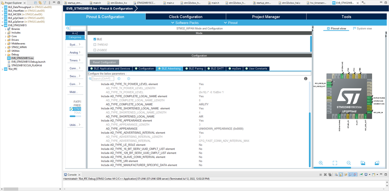
Task: Switch to System view
Action: pyautogui.click(x=363, y=28)
